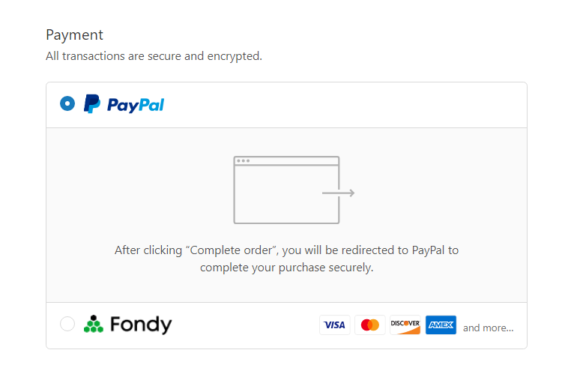Select the PayPal radio button

pos(67,103)
